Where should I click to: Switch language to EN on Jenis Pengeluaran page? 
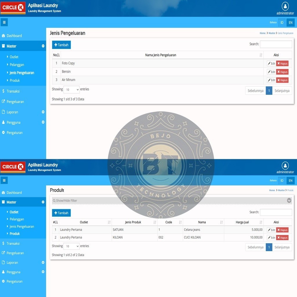[291, 23]
